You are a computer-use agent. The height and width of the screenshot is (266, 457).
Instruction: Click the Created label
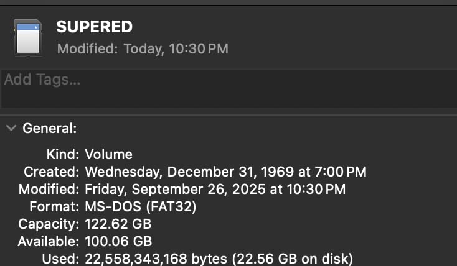pos(51,172)
